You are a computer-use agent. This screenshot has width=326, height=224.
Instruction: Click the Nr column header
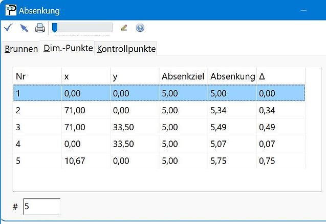pos(37,76)
